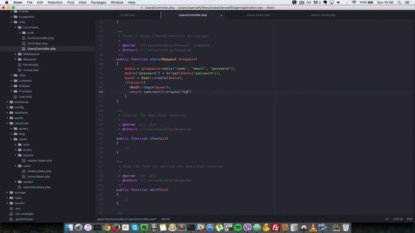This screenshot has width=415, height=233.
Task: Click the PHP grammar selector in status bar
Action: click(x=409, y=219)
